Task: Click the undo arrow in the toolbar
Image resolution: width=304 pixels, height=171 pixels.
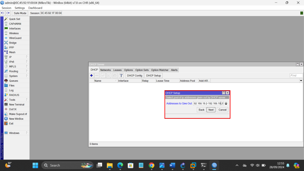Action: point(3,13)
